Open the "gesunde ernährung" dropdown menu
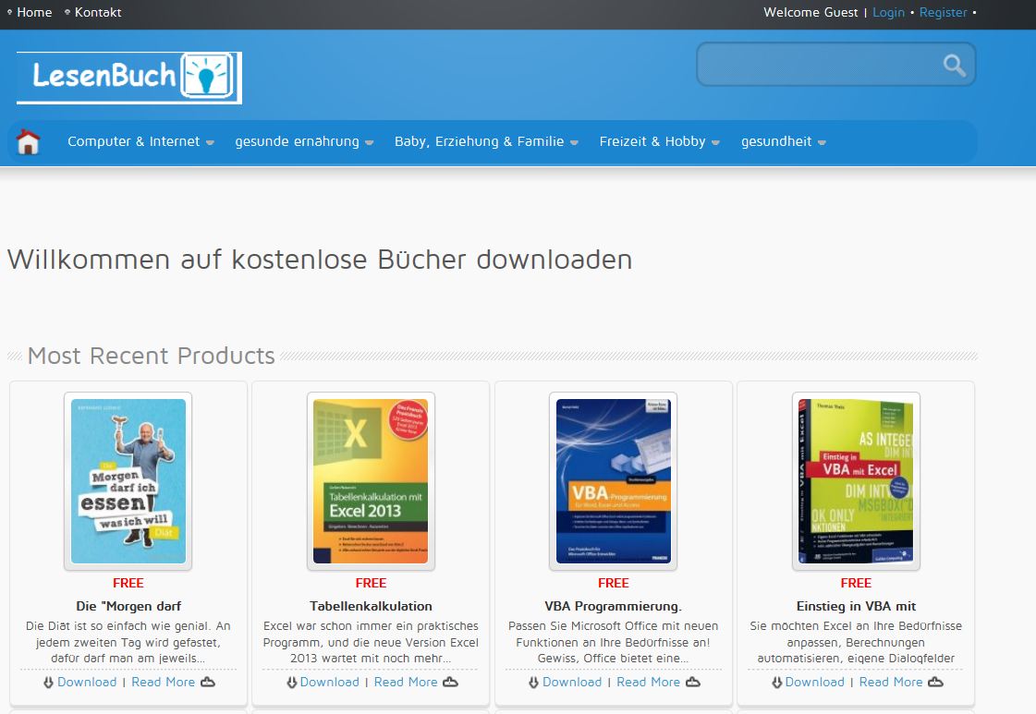 pos(299,141)
